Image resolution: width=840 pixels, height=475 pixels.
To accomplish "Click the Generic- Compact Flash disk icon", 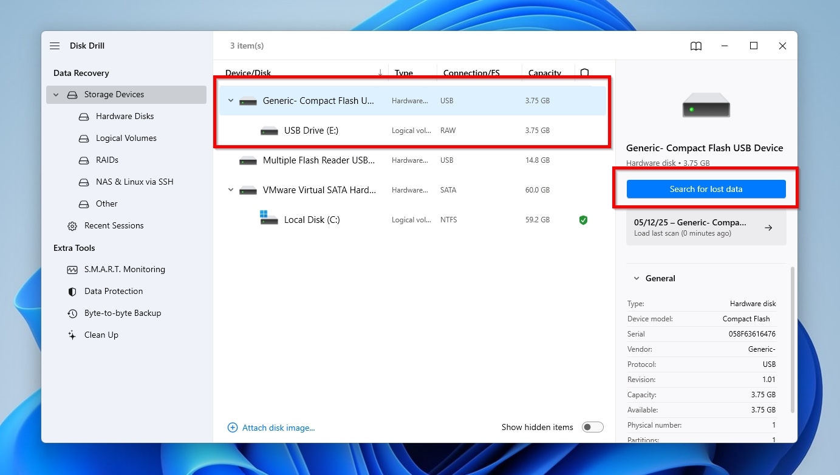I will point(248,101).
